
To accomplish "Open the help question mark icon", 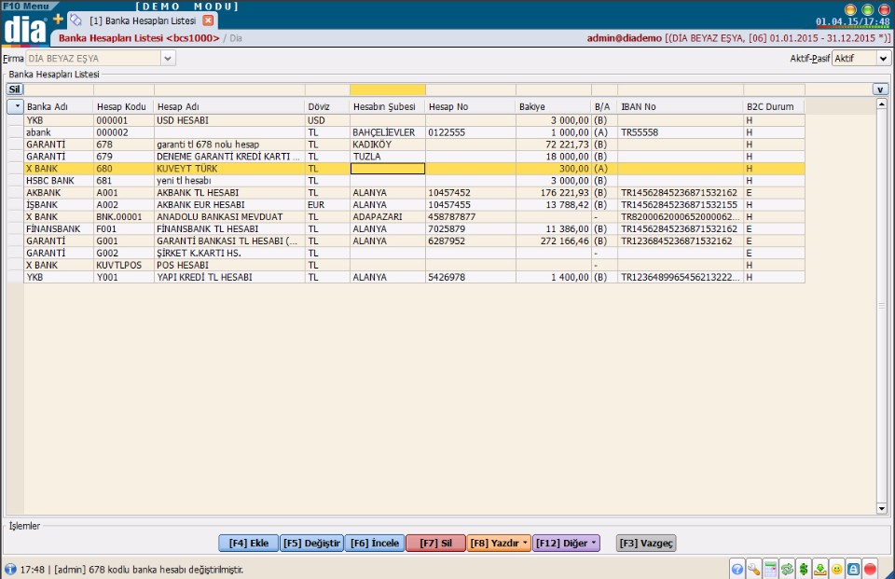I will click(737, 570).
